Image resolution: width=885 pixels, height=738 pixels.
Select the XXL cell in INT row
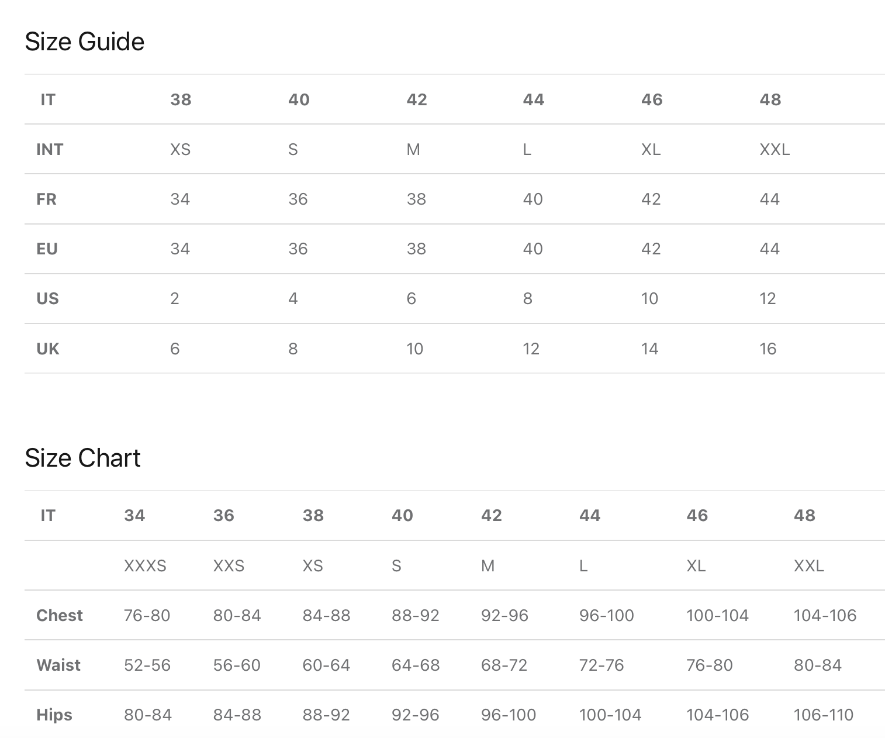[775, 150]
